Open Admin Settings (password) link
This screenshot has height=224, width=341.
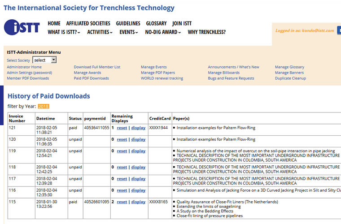(29, 73)
